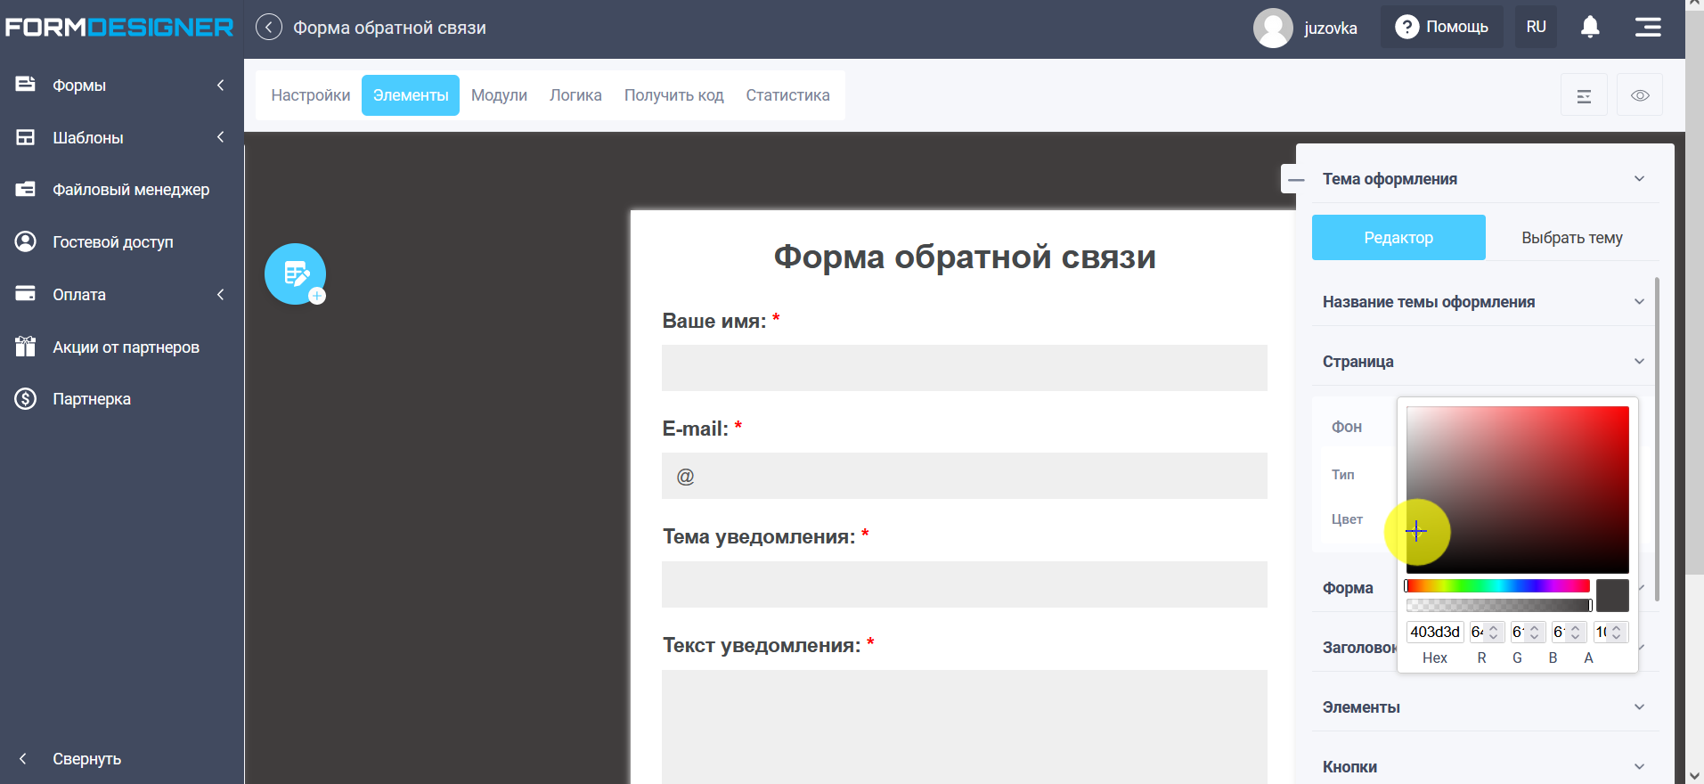The image size is (1704, 784).
Task: Click the Помощь button
Action: click(x=1442, y=27)
